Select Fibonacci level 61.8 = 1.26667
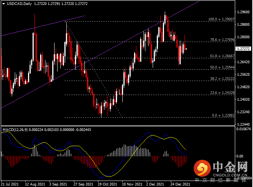 pyautogui.click(x=222, y=56)
